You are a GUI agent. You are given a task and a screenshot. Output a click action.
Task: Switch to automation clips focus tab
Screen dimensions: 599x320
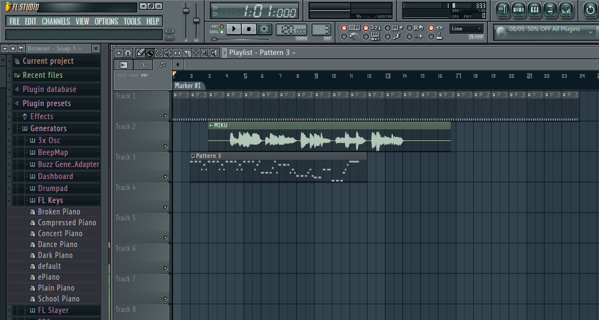(x=143, y=65)
